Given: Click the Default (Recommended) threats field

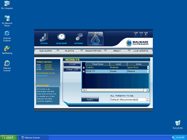Looking at the screenshot, I should tap(128, 100).
